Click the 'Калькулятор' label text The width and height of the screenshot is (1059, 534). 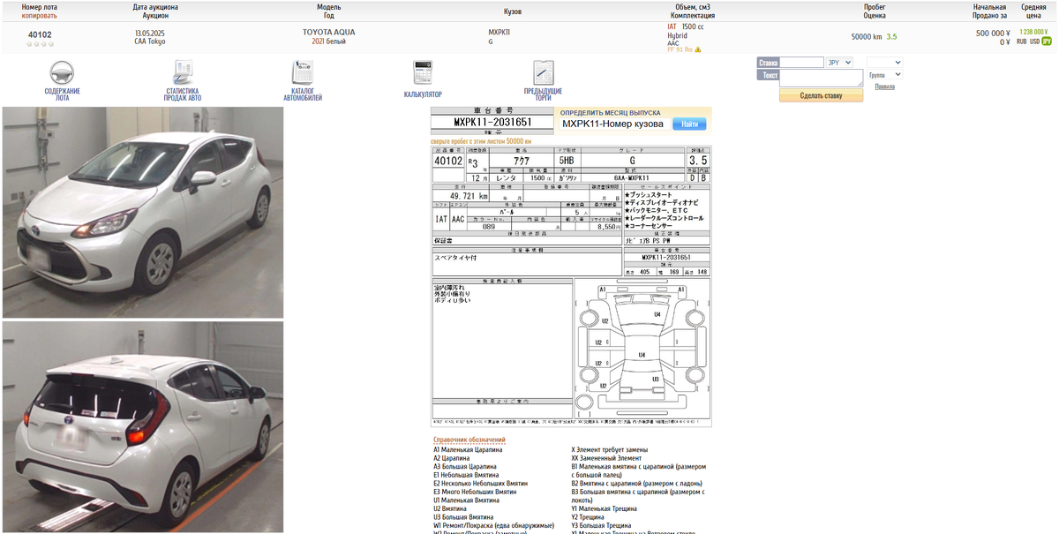pos(423,94)
